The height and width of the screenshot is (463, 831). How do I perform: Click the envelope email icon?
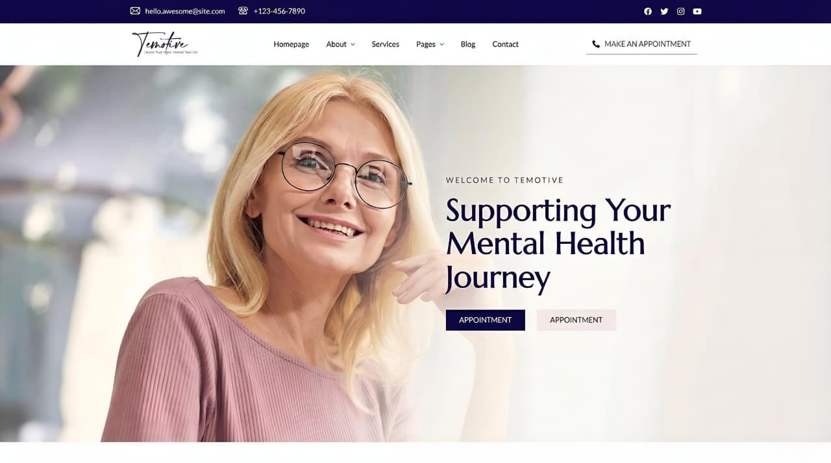coord(135,11)
